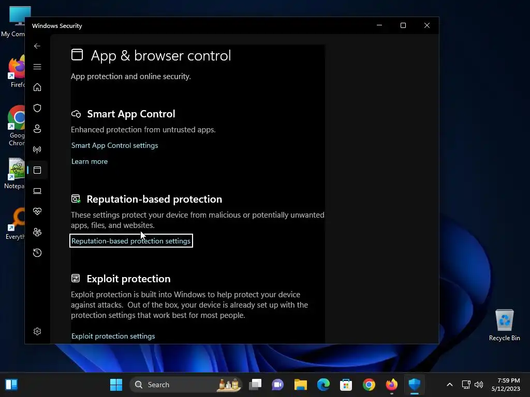Click the Smart App Control heading

coord(131,114)
